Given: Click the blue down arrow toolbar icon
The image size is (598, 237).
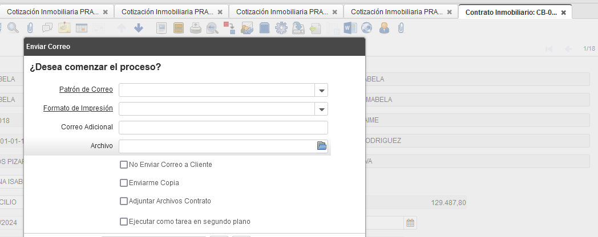Looking at the screenshot, I should [x=139, y=28].
